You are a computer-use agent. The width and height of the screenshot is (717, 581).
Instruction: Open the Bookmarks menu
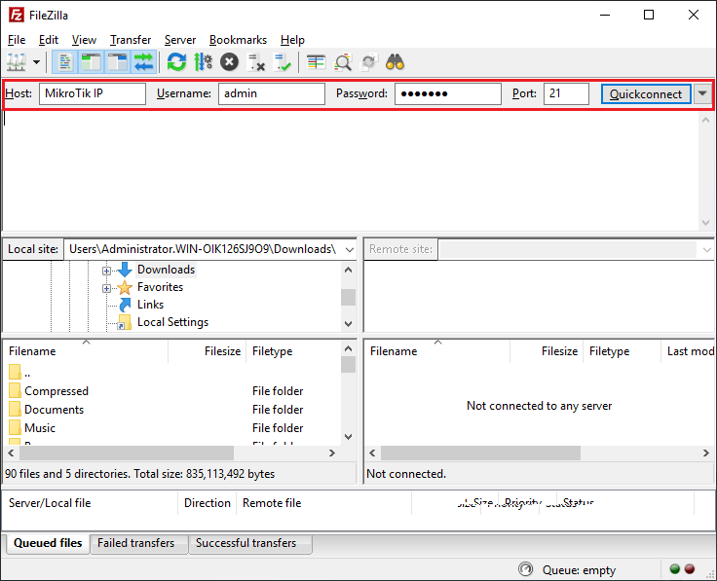click(x=239, y=40)
